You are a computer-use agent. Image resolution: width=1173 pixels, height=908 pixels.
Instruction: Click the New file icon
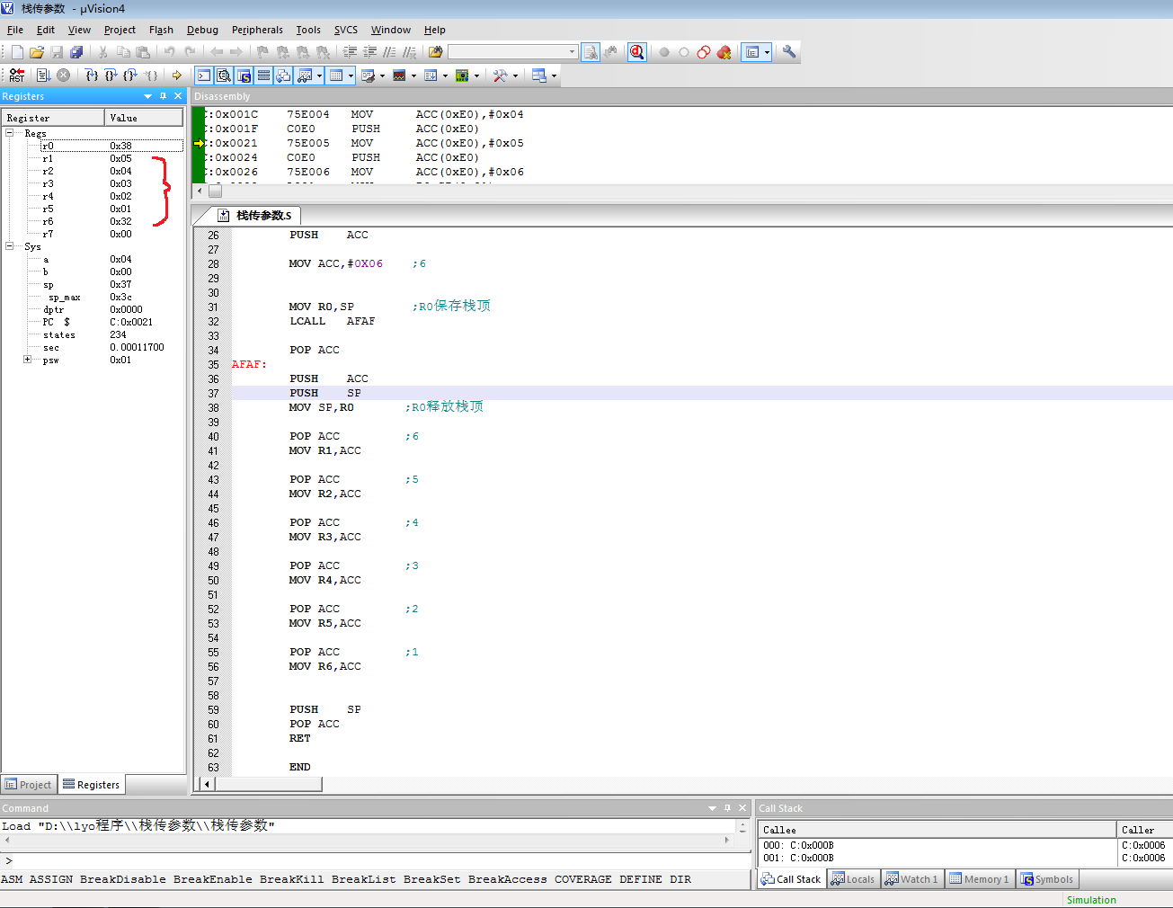(17, 52)
